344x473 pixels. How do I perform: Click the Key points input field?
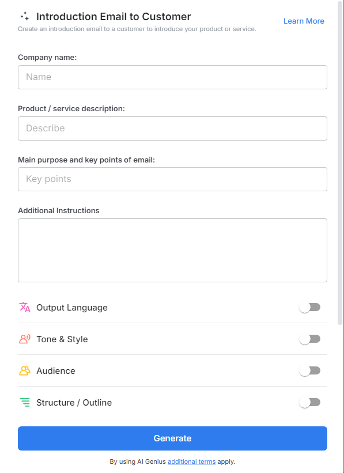[x=172, y=179]
